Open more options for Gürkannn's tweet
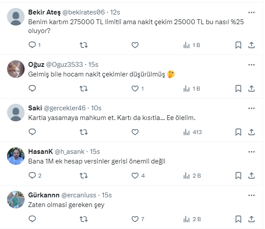This screenshot has width=265, height=229. [251, 195]
